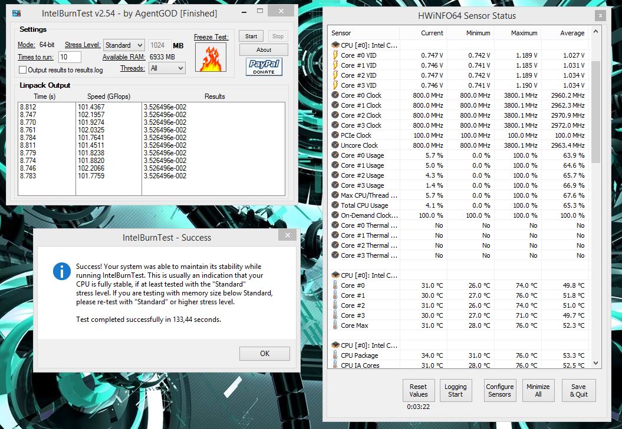Click the Minimum column header

[x=470, y=33]
